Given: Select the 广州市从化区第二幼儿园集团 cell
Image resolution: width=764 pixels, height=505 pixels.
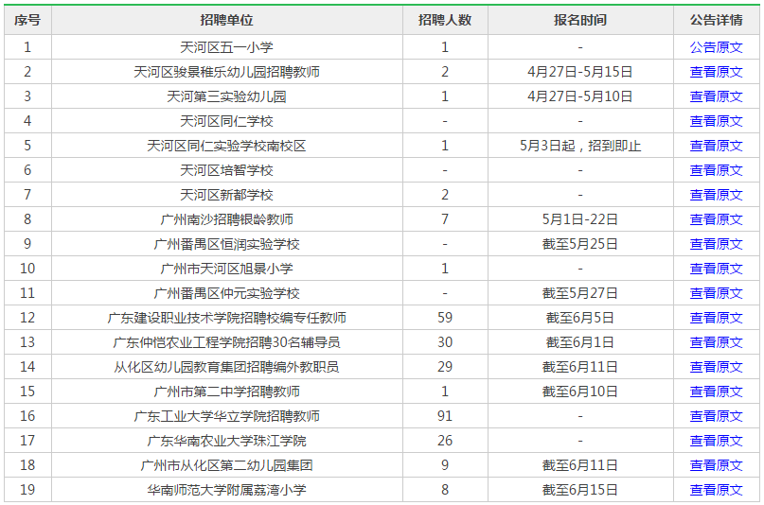Looking at the screenshot, I should 227,465.
